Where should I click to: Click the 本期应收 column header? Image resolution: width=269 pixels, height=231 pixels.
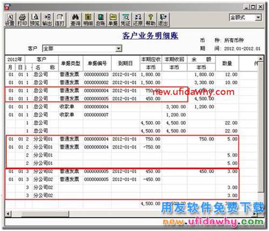point(151,59)
